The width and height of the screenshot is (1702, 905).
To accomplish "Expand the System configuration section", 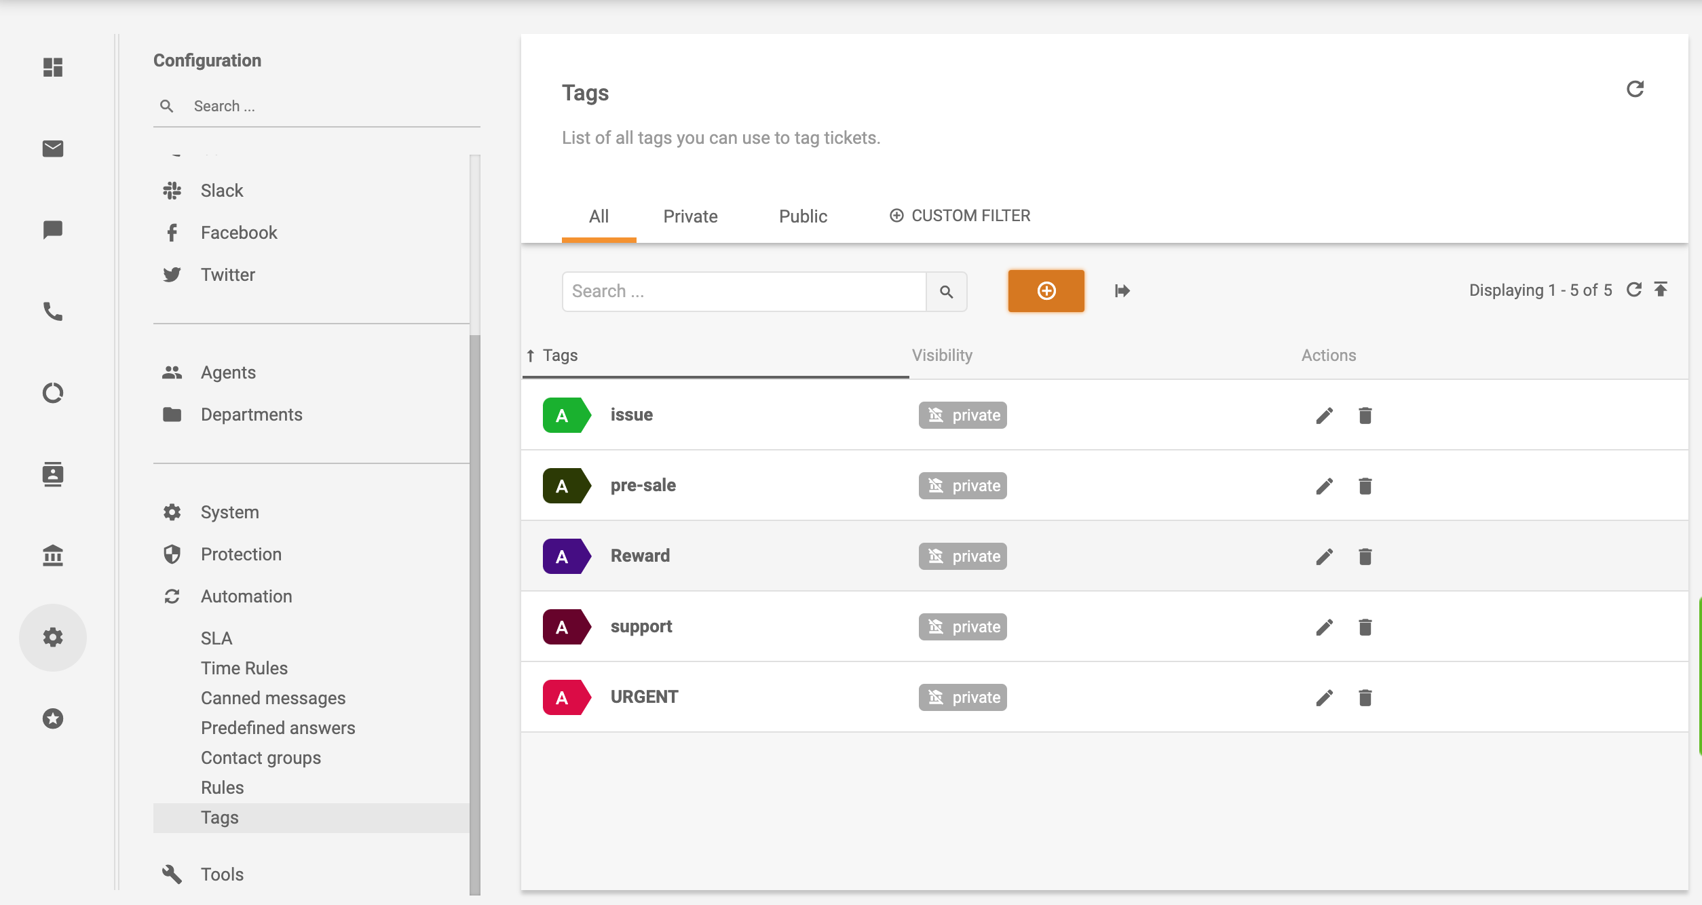I will coord(229,511).
